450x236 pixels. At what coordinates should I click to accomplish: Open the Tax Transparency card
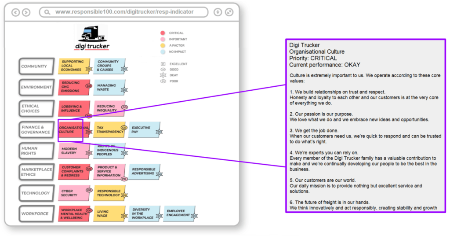(109, 129)
